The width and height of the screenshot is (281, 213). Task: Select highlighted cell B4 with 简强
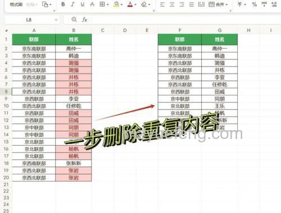[x=74, y=63]
